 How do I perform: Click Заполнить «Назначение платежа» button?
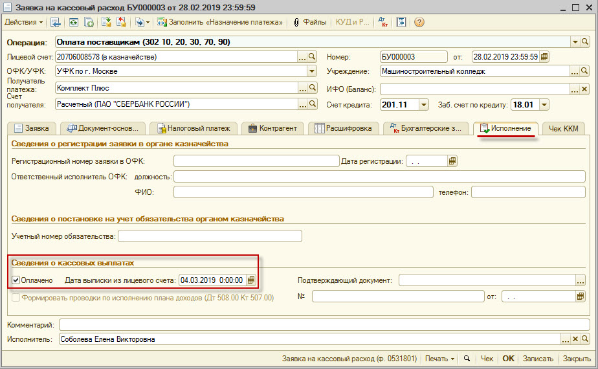coord(220,22)
